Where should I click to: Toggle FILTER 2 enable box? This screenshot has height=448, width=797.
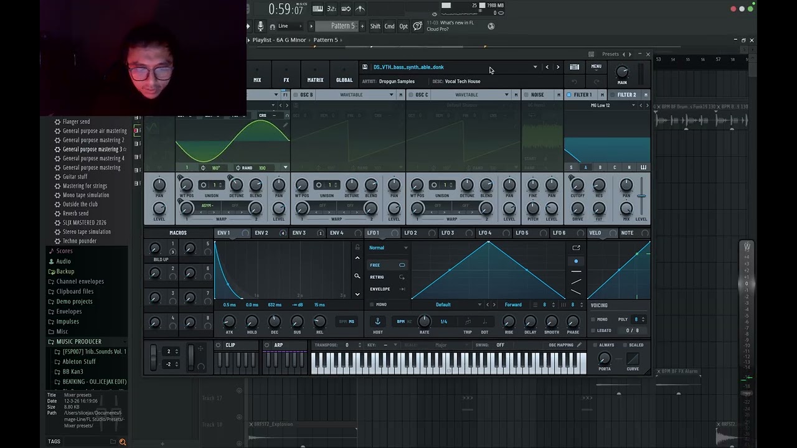click(612, 95)
